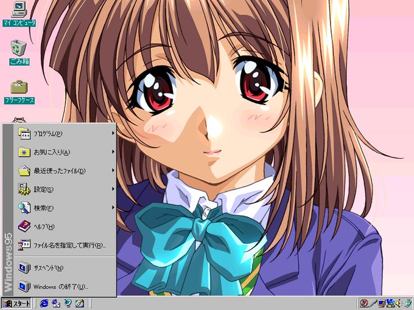Open 検索(F) find menu entry
The image size is (414, 310).
click(65, 208)
